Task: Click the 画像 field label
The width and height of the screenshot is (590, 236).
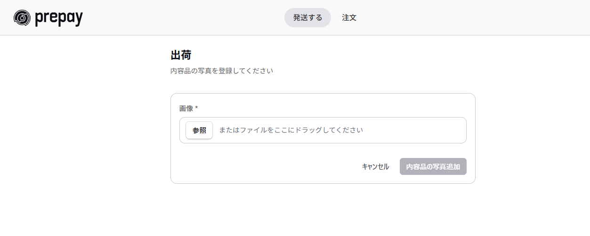Action: tap(186, 108)
